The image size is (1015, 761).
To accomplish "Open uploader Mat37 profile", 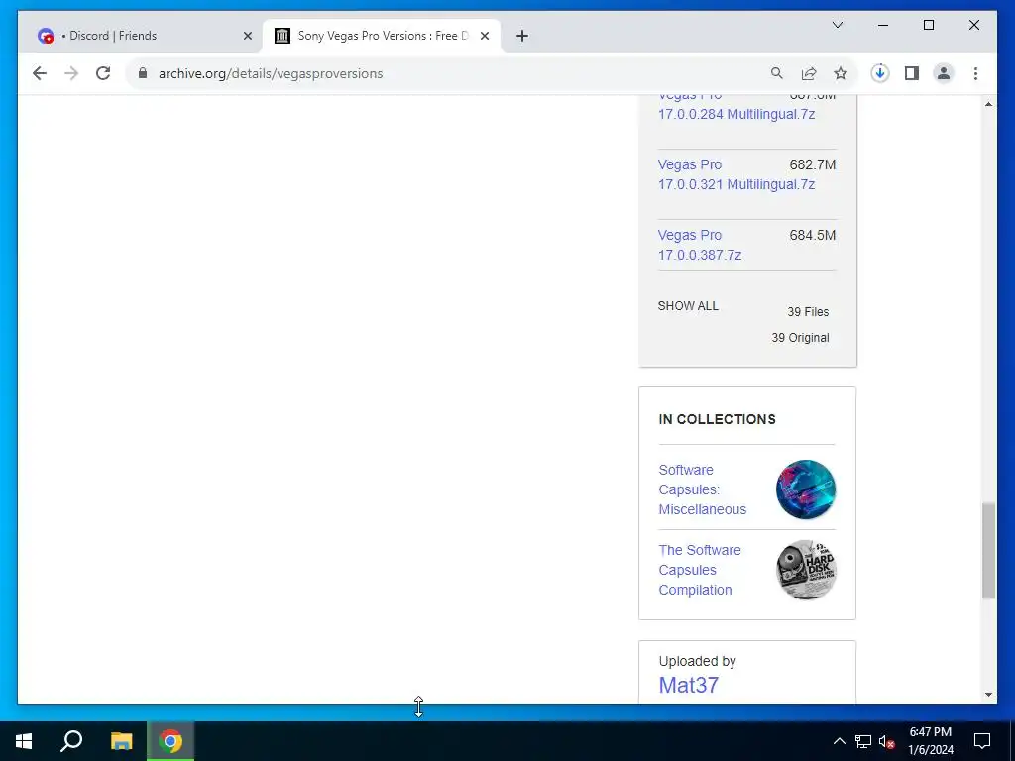I will 688,686.
